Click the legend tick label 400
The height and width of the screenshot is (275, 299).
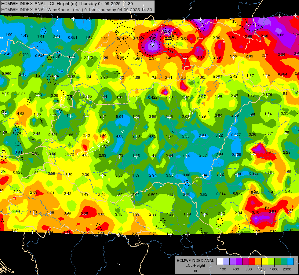click(236, 269)
